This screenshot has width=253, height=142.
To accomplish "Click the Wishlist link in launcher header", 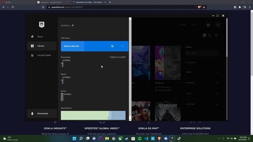I will coord(183,25).
